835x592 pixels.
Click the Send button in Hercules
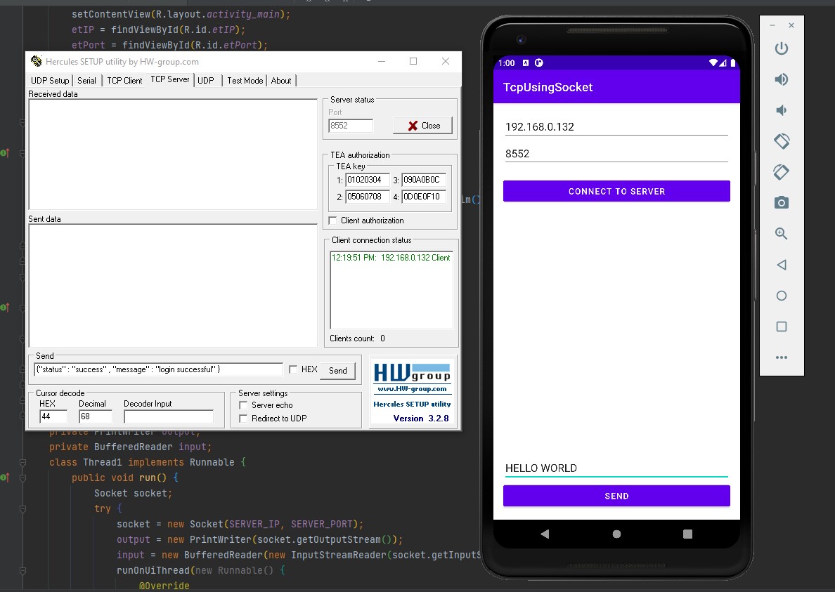pos(337,371)
